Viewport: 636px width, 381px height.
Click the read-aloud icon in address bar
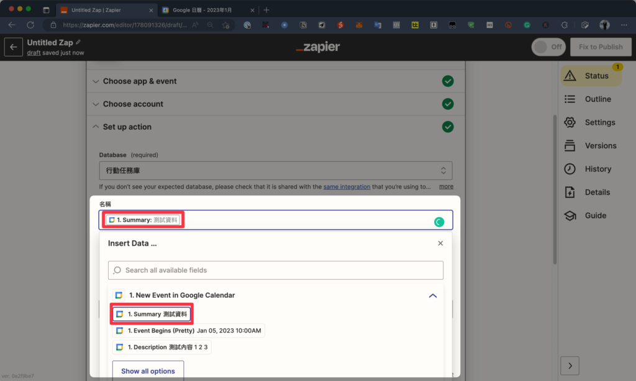[x=195, y=25]
